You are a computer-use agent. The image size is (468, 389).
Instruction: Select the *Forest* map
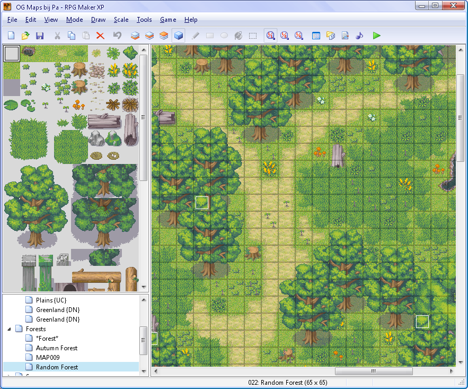click(x=47, y=339)
